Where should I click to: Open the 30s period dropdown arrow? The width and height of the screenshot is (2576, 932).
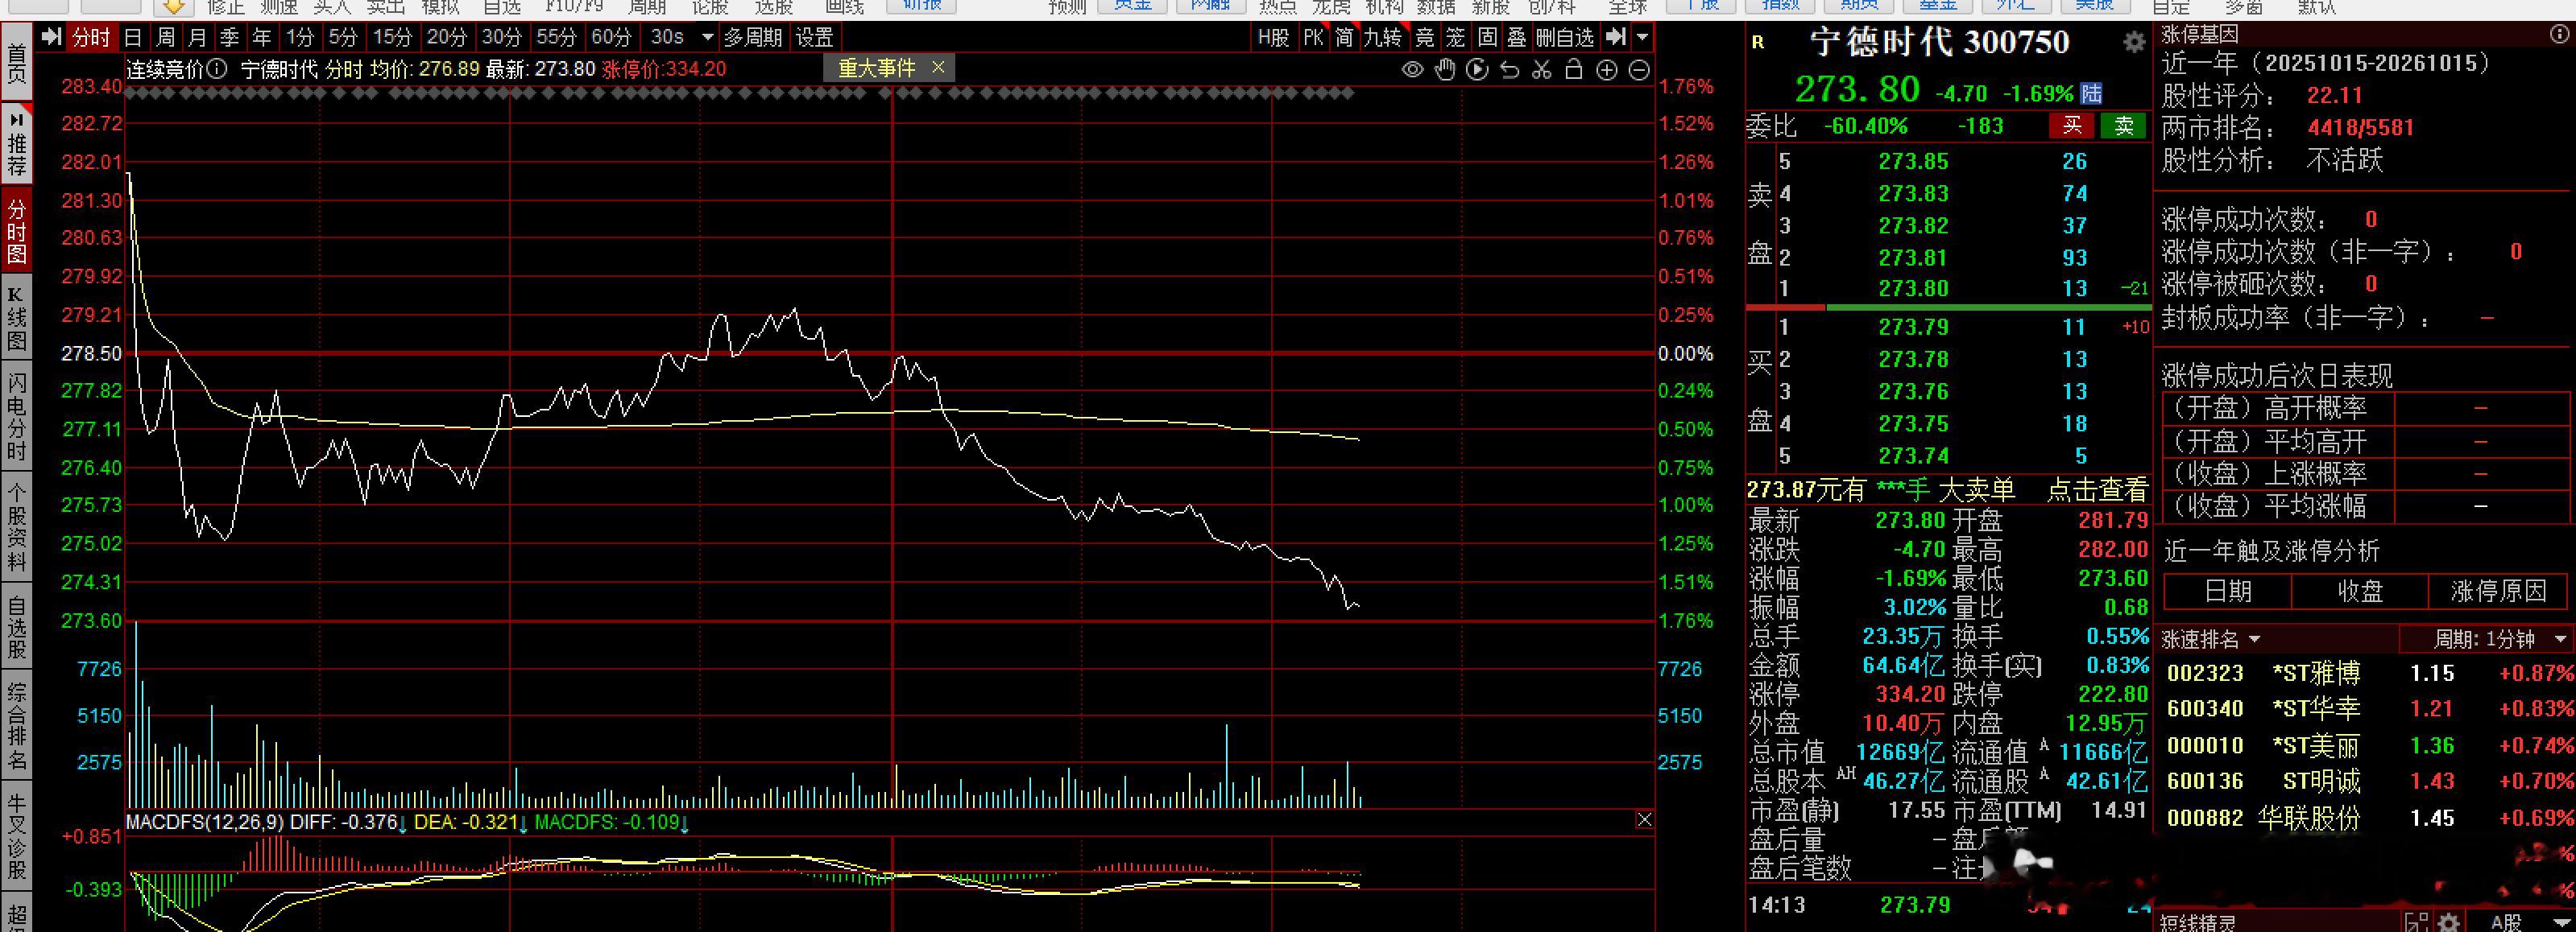707,38
